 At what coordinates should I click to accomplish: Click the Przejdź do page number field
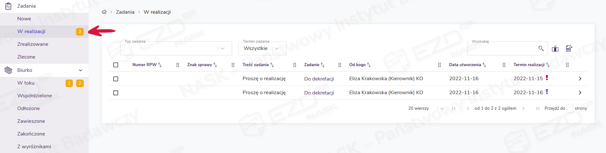(570, 108)
